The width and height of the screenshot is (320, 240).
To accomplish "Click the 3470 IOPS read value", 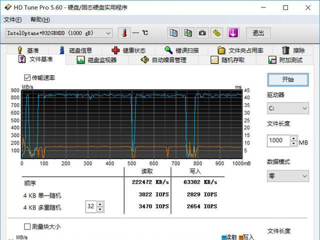I will point(153,207).
